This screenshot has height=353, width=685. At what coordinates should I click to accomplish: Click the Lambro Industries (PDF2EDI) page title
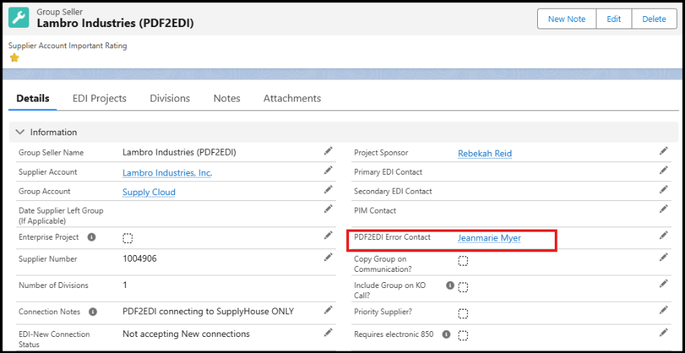point(116,23)
